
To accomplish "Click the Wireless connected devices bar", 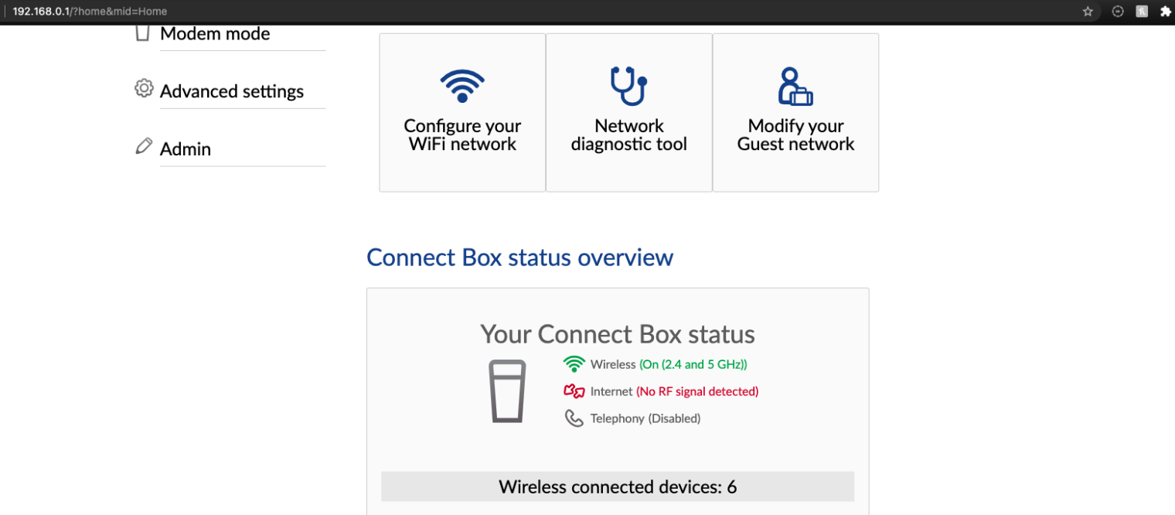I will (x=617, y=487).
